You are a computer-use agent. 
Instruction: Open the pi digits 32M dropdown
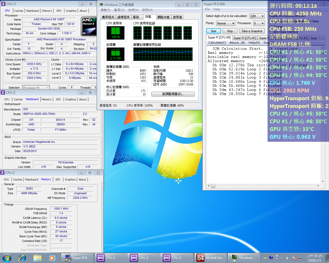[257, 16]
